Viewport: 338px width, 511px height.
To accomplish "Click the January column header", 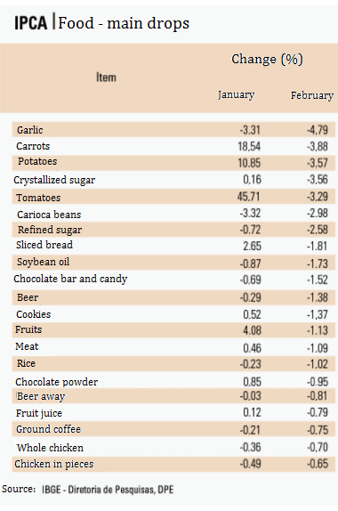I will tap(237, 94).
